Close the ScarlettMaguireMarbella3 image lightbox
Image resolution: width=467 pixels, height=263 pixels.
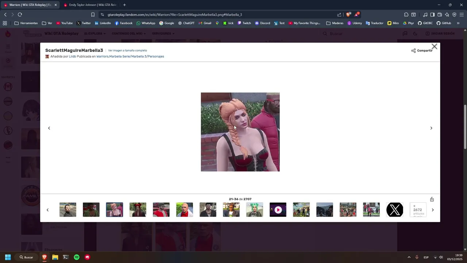(x=434, y=46)
